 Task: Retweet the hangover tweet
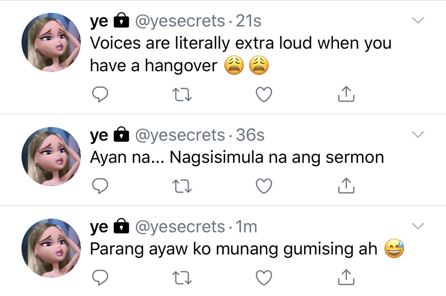tap(182, 94)
